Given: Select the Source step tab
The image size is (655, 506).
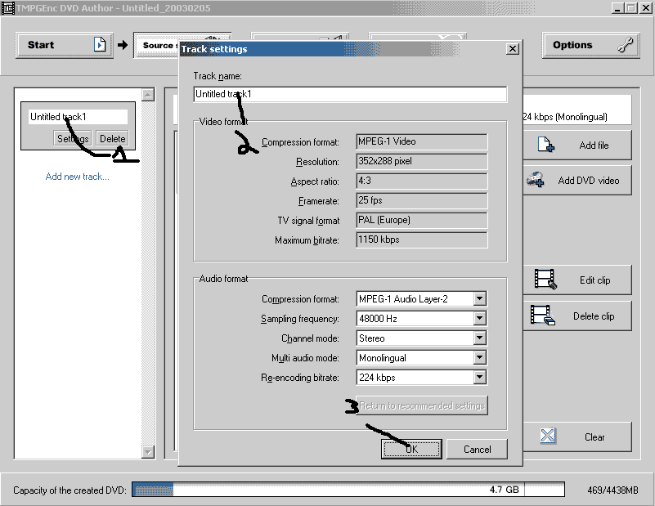Looking at the screenshot, I should click(156, 45).
